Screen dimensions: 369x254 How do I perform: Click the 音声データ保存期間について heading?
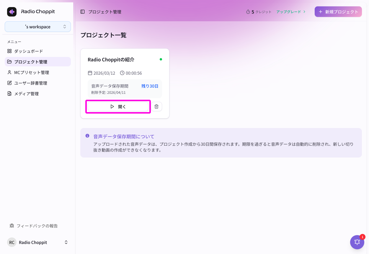pos(124,137)
